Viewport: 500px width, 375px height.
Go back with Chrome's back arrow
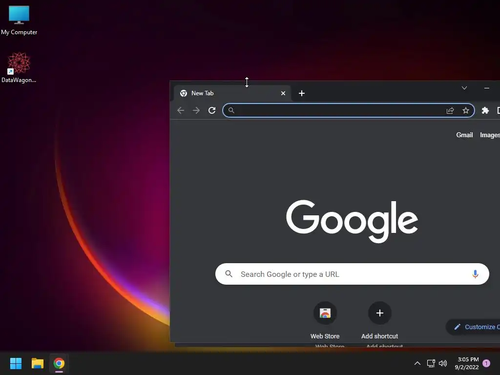[x=181, y=110]
